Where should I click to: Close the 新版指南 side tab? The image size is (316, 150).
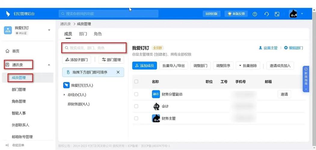[x=306, y=89]
